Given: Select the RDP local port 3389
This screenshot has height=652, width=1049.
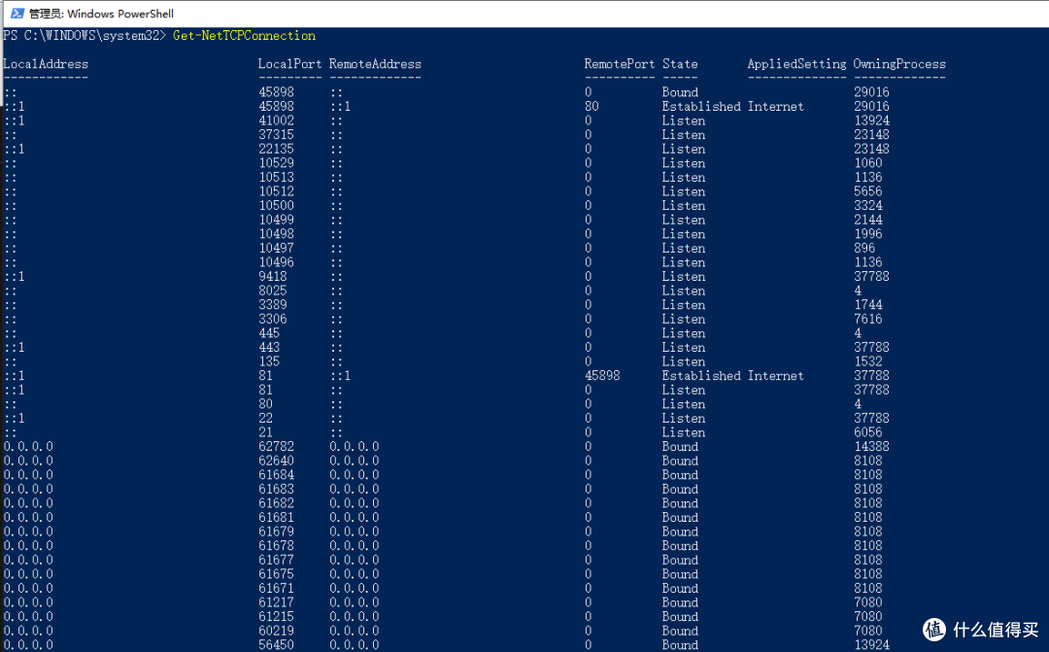Looking at the screenshot, I should coord(273,304).
